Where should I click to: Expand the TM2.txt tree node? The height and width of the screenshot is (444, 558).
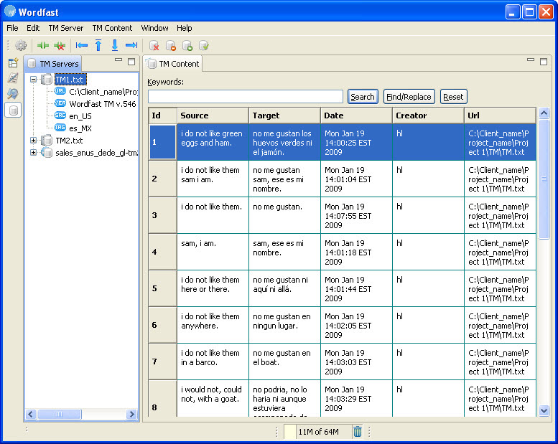pyautogui.click(x=33, y=141)
